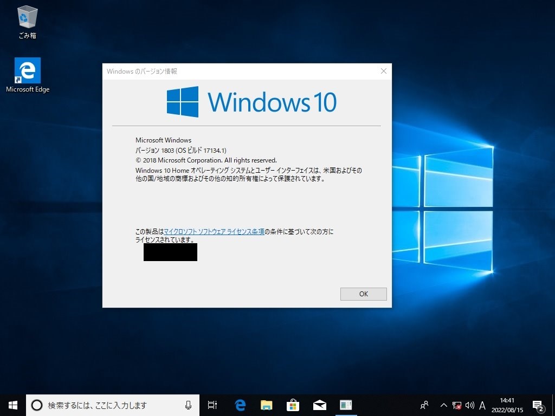Open the Action Center notifications
555x416 pixels.
538,405
